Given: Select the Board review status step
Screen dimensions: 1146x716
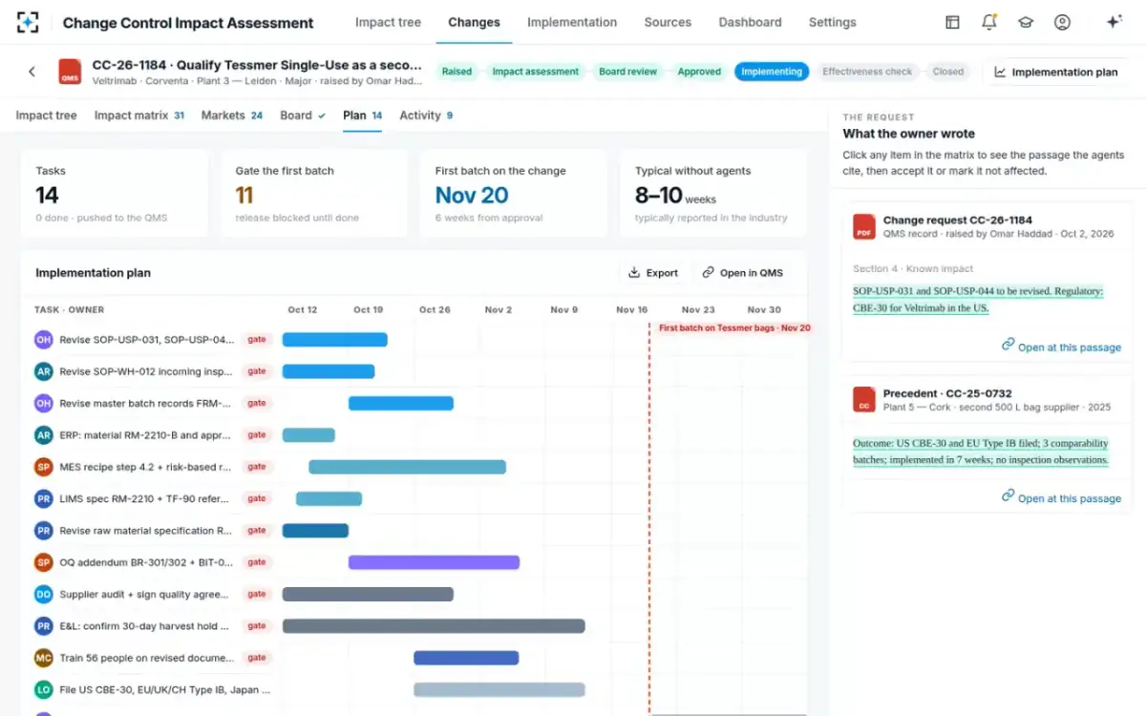Looking at the screenshot, I should tap(628, 72).
